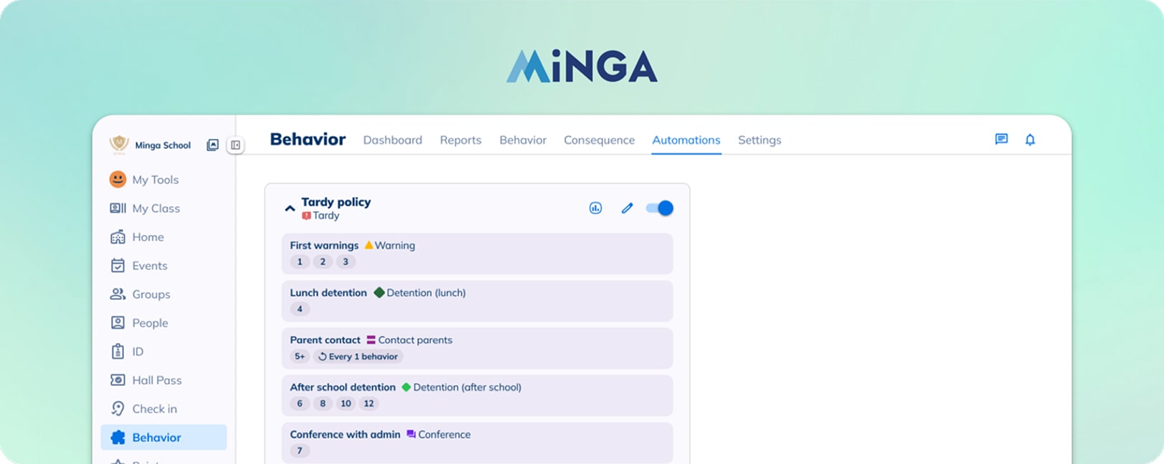Click chip 7 under Conference with admin

click(x=300, y=450)
